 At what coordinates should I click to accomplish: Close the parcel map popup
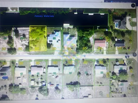click(133, 6)
